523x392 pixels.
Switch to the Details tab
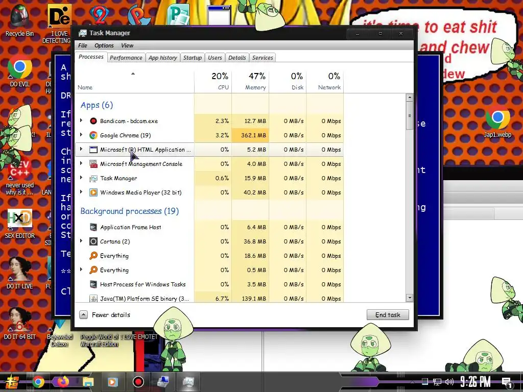[237, 58]
